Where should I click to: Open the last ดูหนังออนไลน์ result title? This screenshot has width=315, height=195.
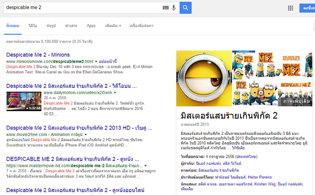point(75,190)
